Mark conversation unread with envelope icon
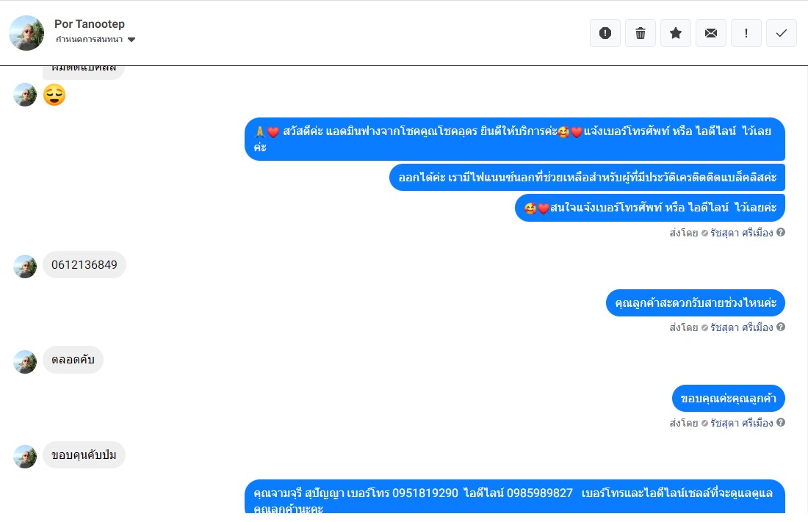Viewport: 808px width, 522px height. (711, 33)
